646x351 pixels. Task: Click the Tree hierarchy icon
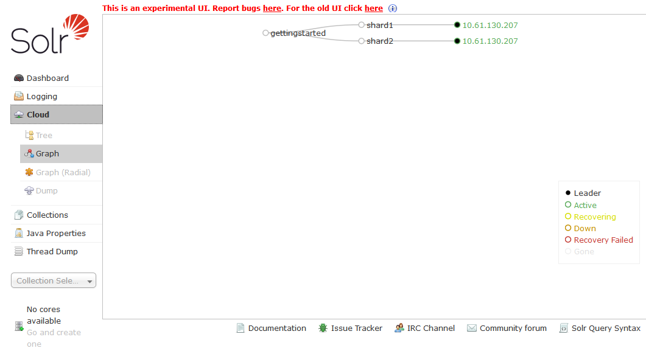(29, 135)
